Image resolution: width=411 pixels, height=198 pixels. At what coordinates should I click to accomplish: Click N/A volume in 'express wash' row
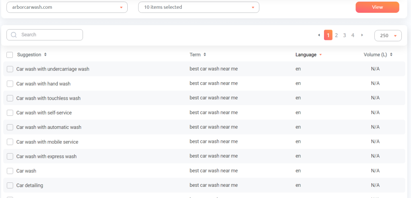(x=375, y=156)
